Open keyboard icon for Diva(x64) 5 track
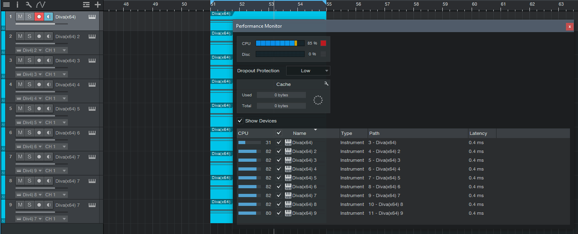The height and width of the screenshot is (234, 578). point(92,109)
